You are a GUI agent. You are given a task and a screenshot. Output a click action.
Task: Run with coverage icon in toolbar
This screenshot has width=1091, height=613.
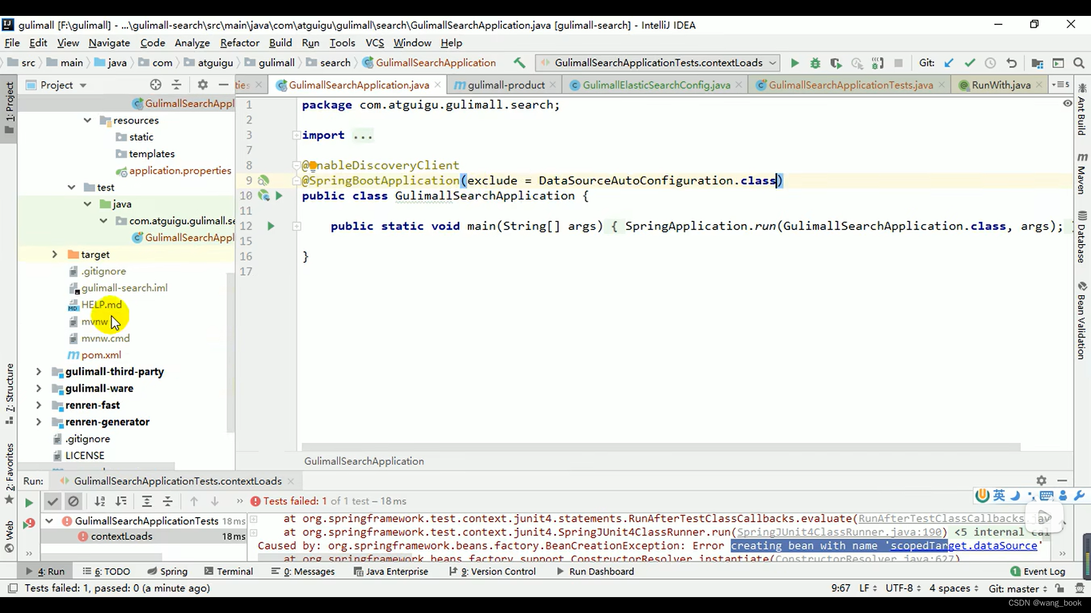(836, 63)
